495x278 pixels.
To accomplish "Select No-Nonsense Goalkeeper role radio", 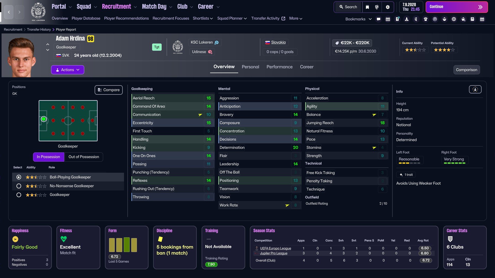I will coord(19,186).
